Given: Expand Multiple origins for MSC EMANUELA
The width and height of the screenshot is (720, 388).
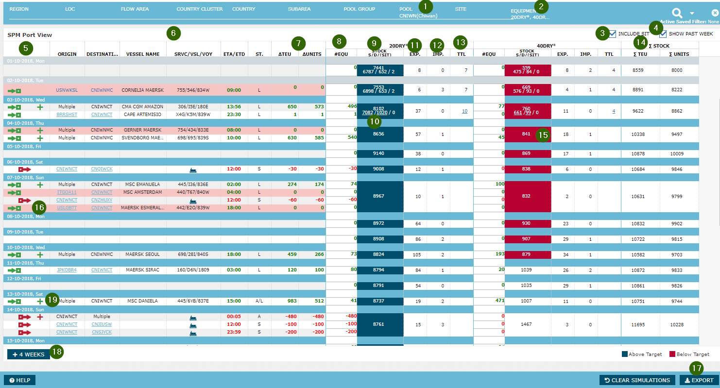Looking at the screenshot, I should [40, 185].
